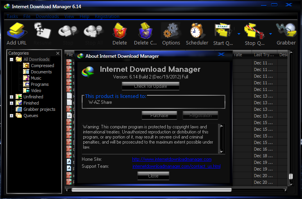Open the View menu
The image size is (302, 199).
69,16
